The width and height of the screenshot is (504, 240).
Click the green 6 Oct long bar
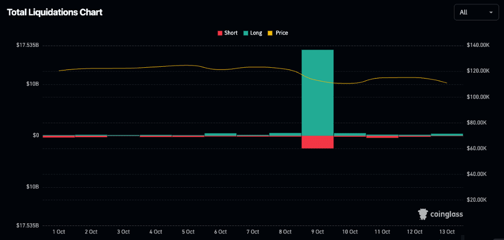pyautogui.click(x=220, y=134)
